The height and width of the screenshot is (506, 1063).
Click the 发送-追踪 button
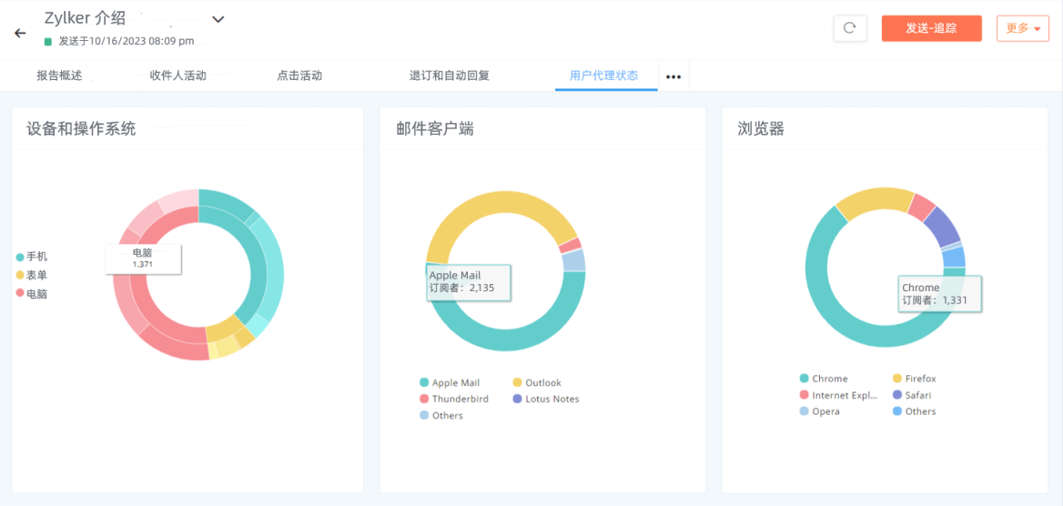coord(931,28)
